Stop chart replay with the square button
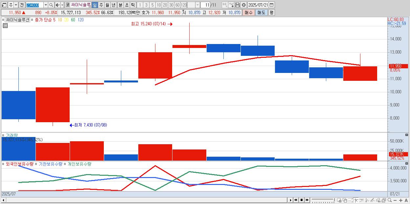 click(302, 200)
